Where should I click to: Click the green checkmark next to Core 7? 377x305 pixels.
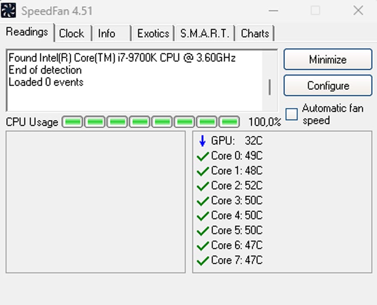(x=202, y=261)
